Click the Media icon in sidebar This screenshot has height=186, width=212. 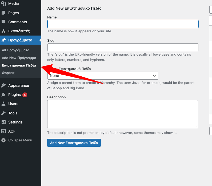pos(3,4)
